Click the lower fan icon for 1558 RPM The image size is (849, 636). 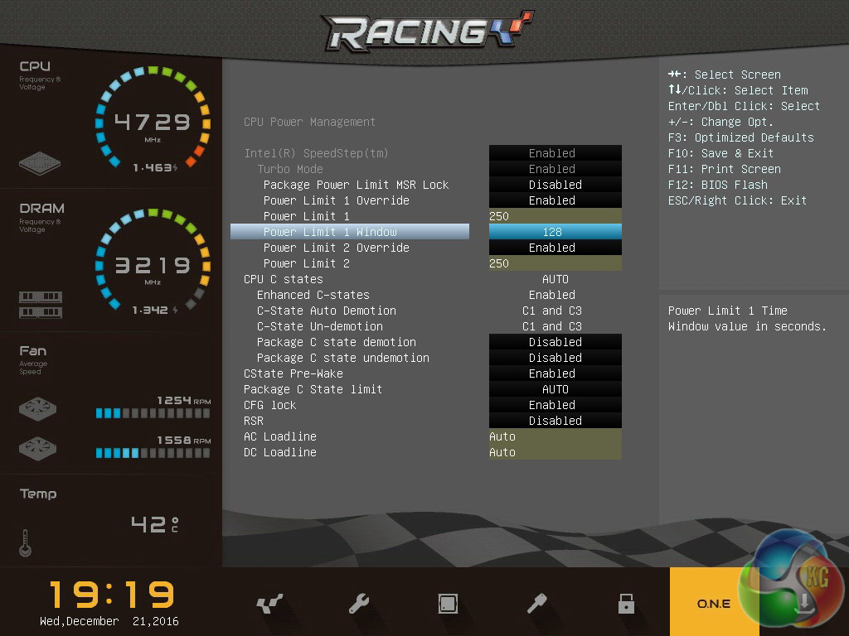37,448
